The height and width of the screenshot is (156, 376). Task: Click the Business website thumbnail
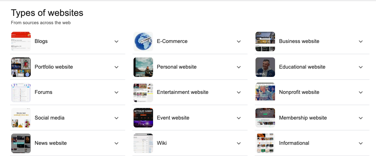coord(265,42)
